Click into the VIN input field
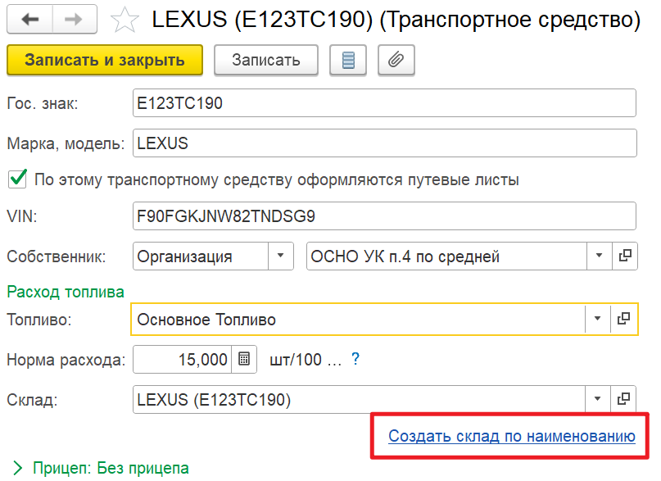 [383, 216]
